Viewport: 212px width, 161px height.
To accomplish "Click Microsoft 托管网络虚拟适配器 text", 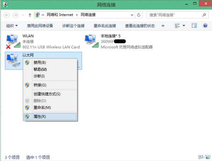I will click(x=127, y=47).
